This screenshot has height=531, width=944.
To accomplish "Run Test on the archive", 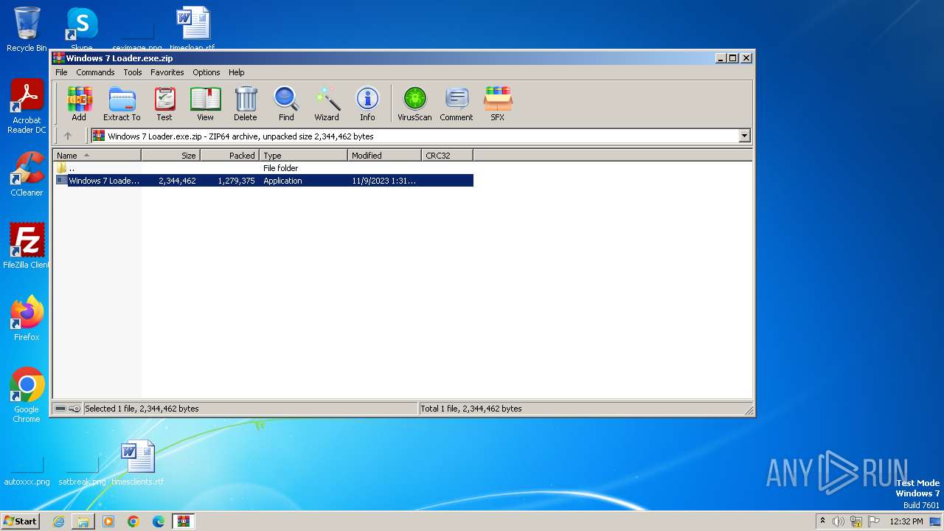I will tap(164, 104).
